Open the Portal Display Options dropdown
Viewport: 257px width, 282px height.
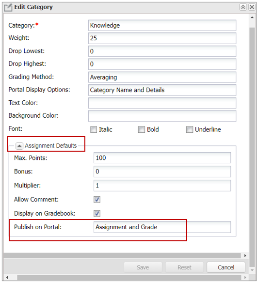click(x=162, y=90)
